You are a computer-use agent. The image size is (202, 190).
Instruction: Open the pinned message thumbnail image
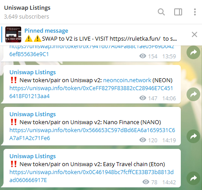click(x=13, y=34)
